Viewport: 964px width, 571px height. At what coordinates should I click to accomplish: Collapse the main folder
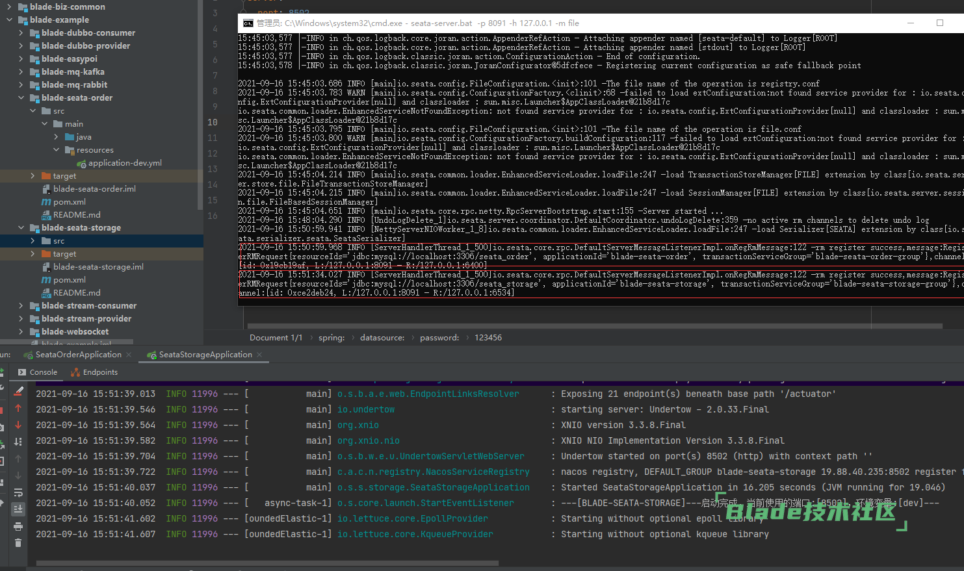click(44, 124)
